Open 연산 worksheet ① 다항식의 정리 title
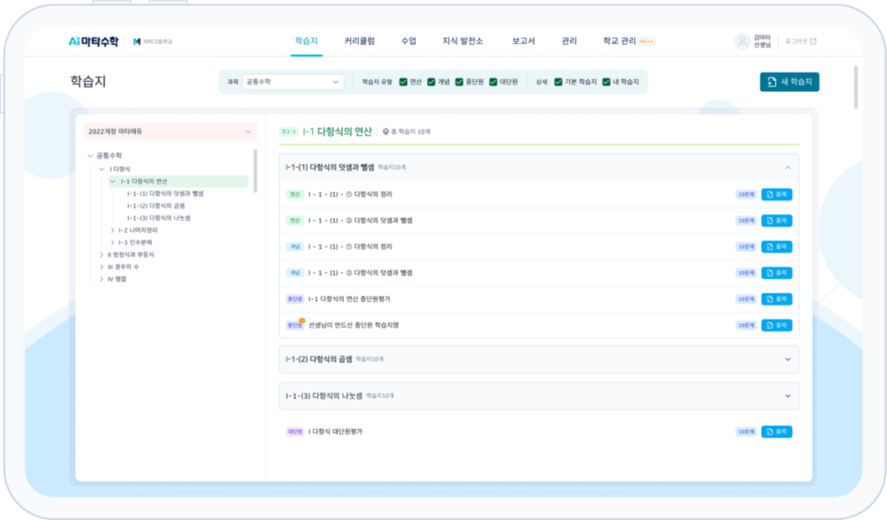887x520 pixels. (350, 195)
